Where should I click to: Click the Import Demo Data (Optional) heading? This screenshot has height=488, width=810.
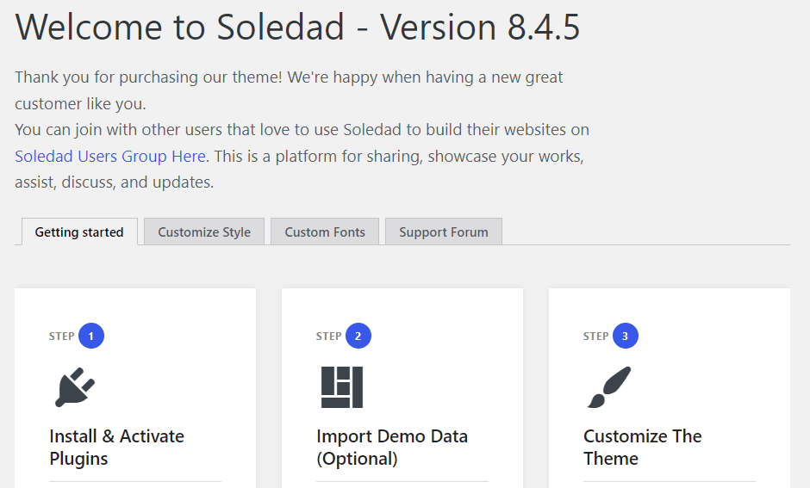click(x=391, y=447)
